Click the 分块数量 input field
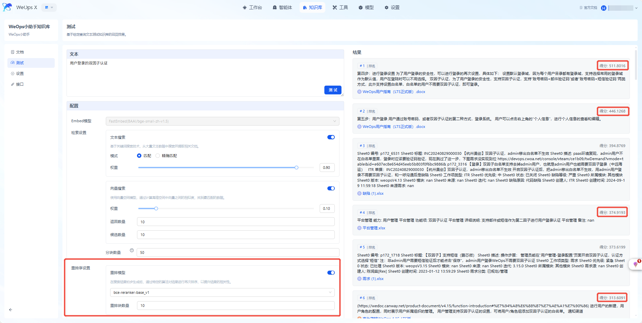The width and height of the screenshot is (642, 323). 238,252
